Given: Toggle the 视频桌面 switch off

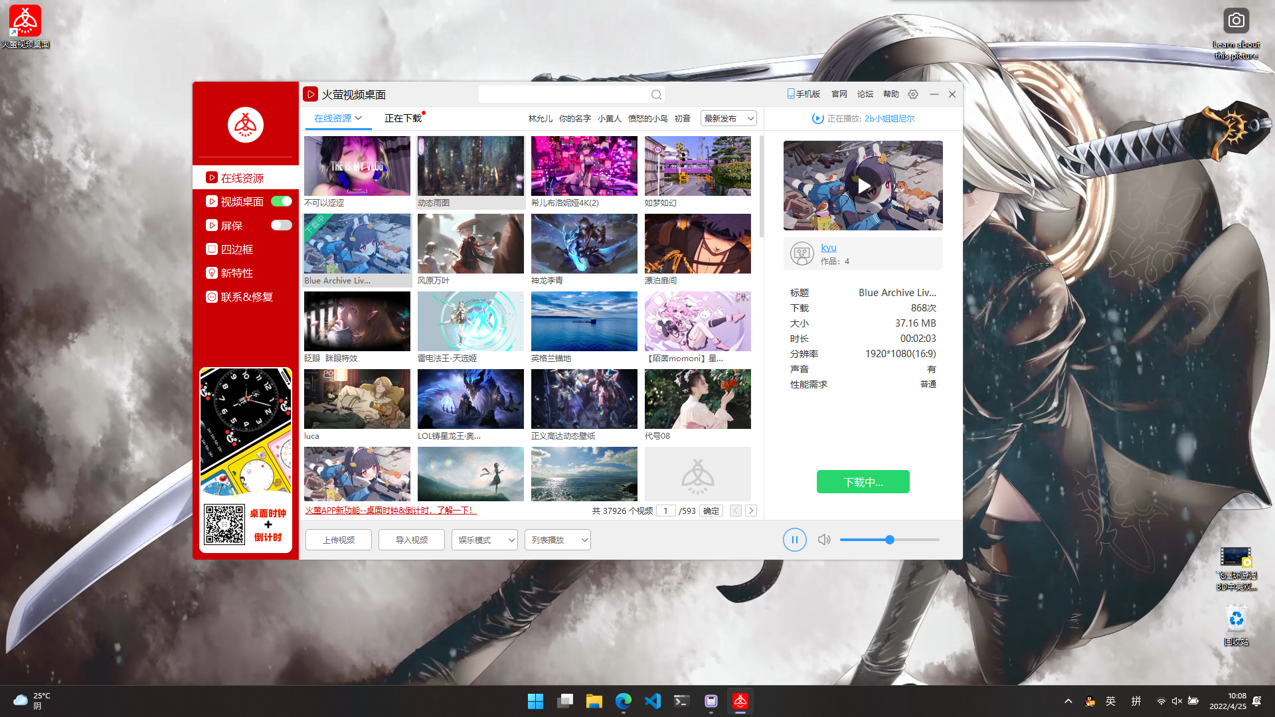Looking at the screenshot, I should (x=282, y=201).
